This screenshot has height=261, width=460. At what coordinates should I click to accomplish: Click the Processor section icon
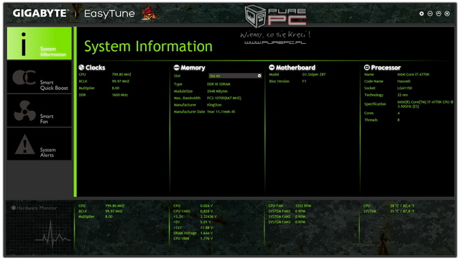coord(367,68)
